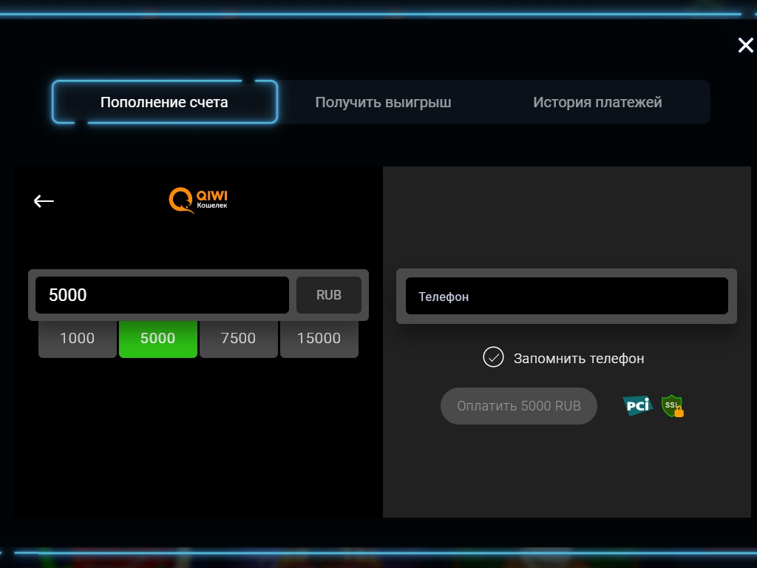Click the orange QIWI Q logo icon
Image resolution: width=757 pixels, height=568 pixels.
pyautogui.click(x=180, y=200)
